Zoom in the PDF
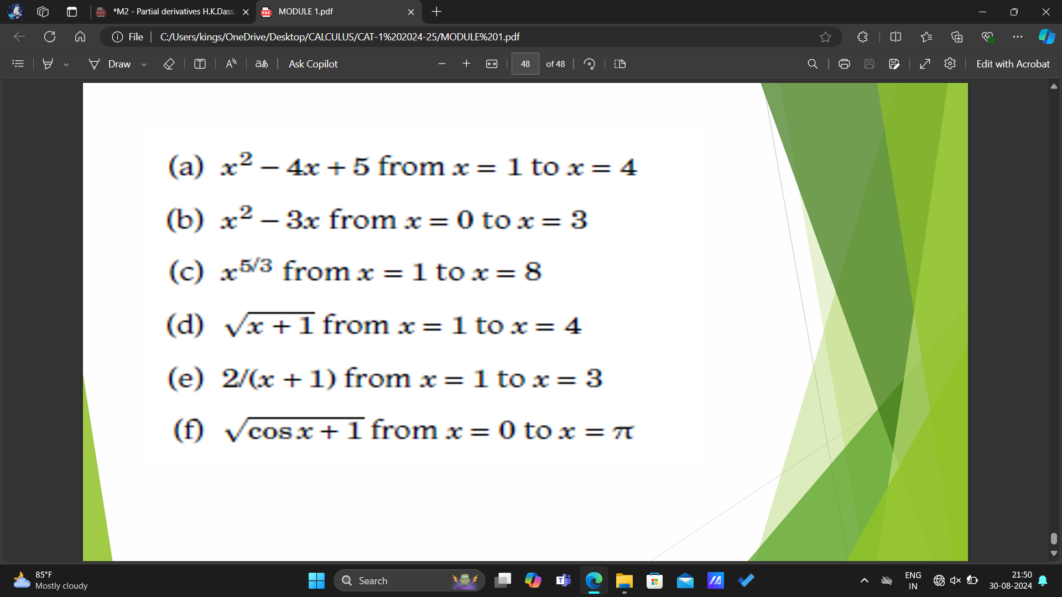Screen dimensions: 1062x597 pos(466,64)
